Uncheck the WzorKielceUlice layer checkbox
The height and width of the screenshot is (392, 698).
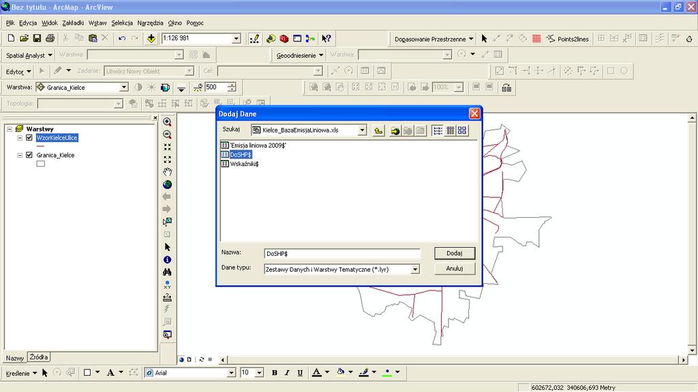pos(29,137)
